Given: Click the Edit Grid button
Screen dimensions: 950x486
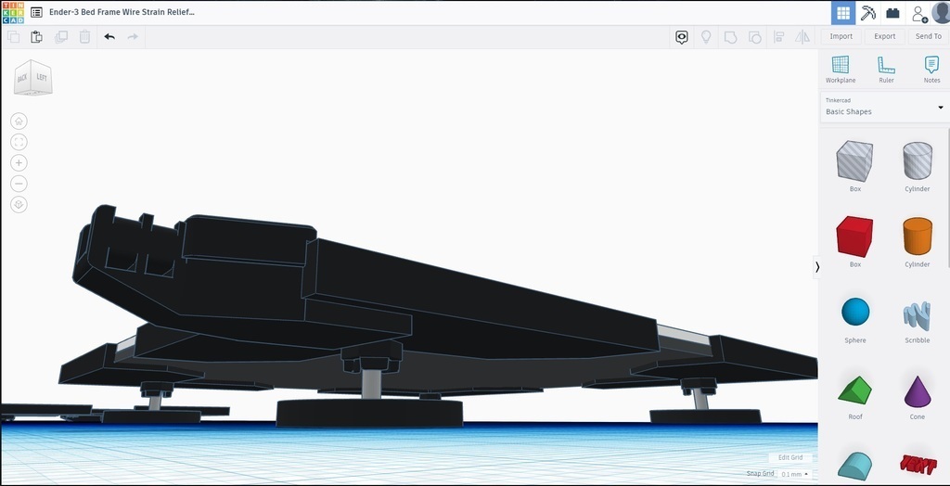Looking at the screenshot, I should click(790, 457).
